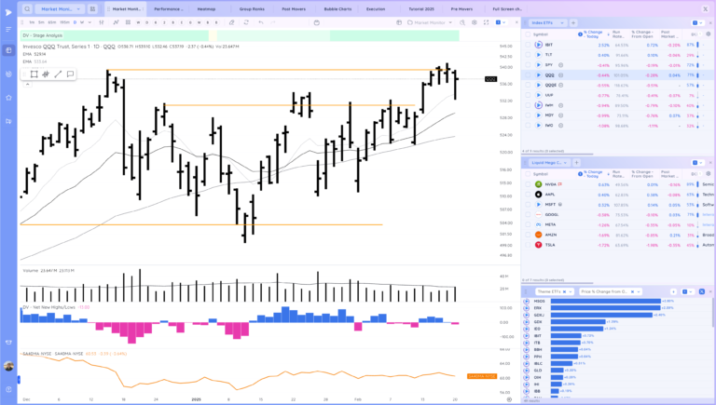This screenshot has height=405, width=716.
Task: Click the play icon beside IBIT
Action: click(538, 45)
